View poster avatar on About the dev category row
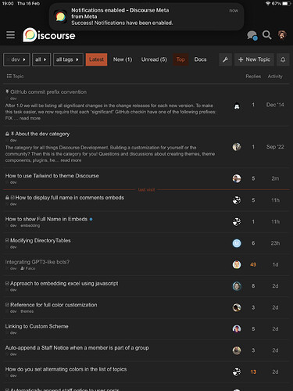The height and width of the screenshot is (391, 293). pyautogui.click(x=237, y=147)
